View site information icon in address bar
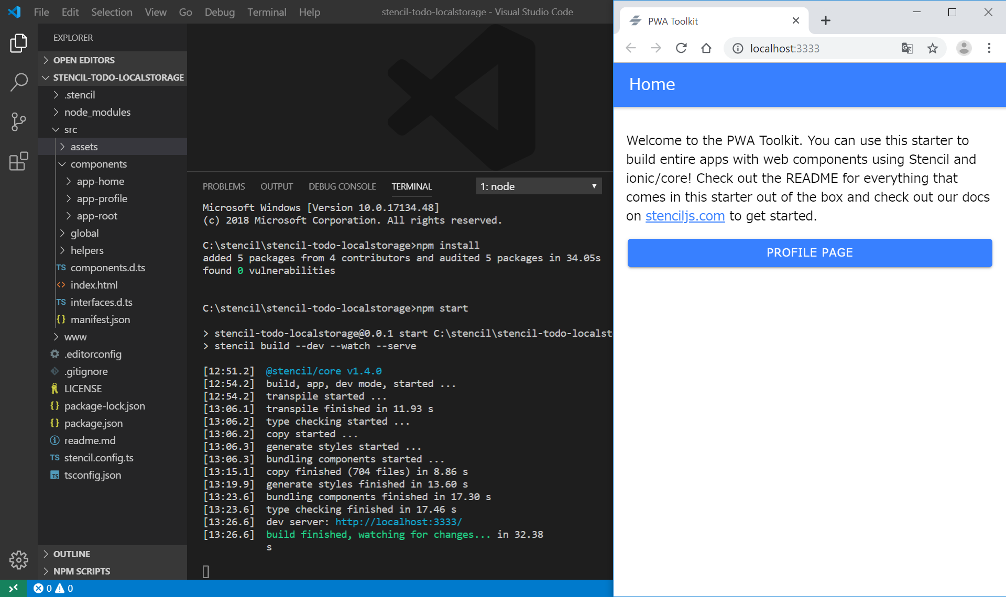 [x=738, y=48]
